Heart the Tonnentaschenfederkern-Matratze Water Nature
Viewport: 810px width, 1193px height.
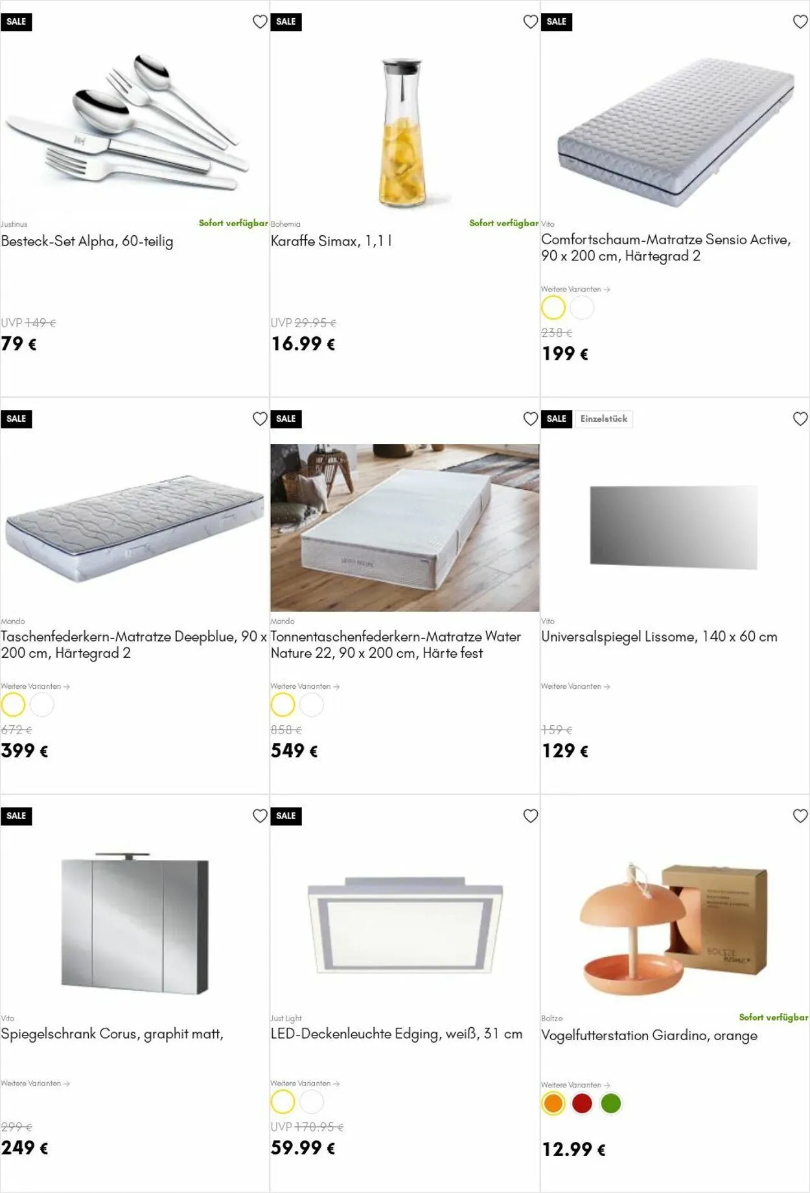[530, 419]
